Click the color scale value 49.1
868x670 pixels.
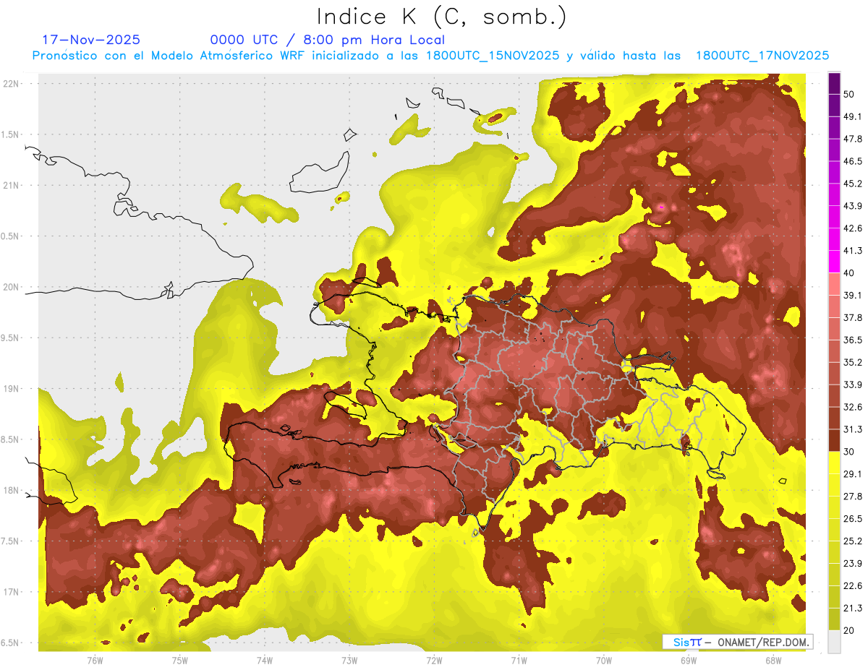click(853, 116)
